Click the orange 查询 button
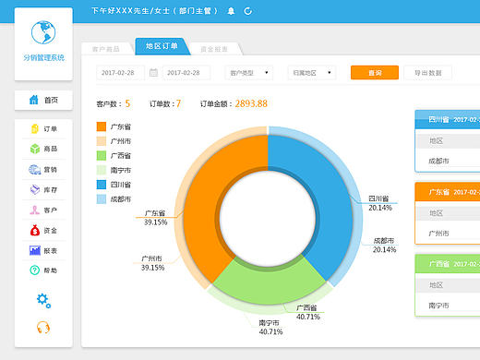 (x=375, y=73)
